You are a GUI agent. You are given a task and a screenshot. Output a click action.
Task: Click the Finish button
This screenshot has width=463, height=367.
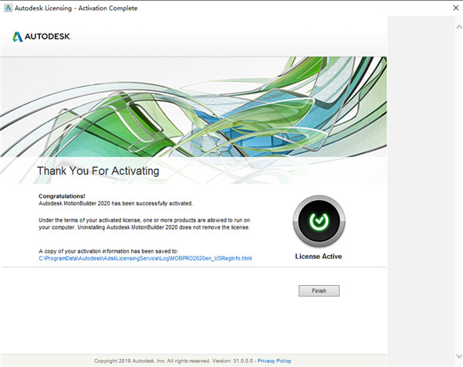coord(319,291)
